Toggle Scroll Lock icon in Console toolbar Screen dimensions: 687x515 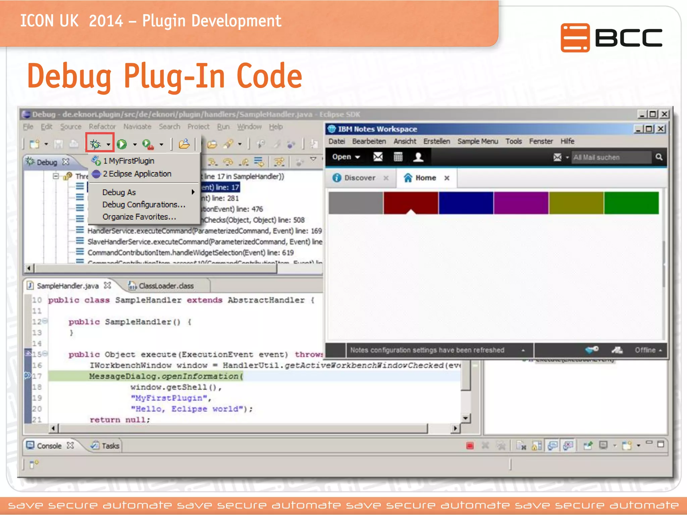[x=537, y=446]
